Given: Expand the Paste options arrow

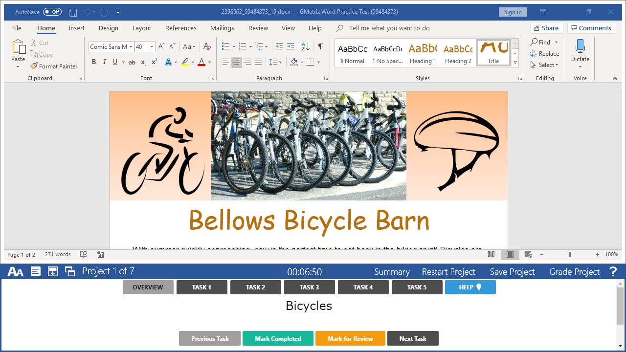Looking at the screenshot, I should 18,66.
